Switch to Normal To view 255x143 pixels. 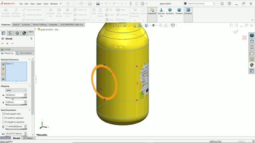pos(161,12)
